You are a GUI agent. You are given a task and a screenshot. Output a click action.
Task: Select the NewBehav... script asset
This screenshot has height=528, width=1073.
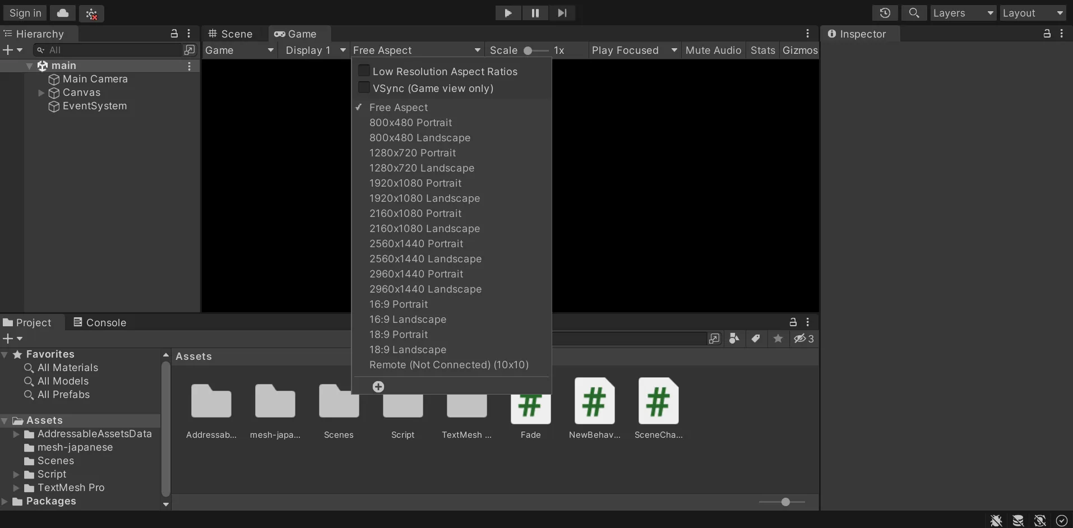tap(594, 408)
